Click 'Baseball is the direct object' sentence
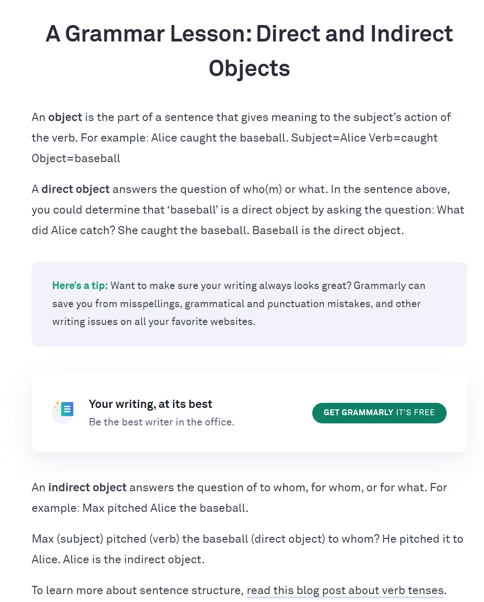Viewport: 484px width, 602px height. 328,230
